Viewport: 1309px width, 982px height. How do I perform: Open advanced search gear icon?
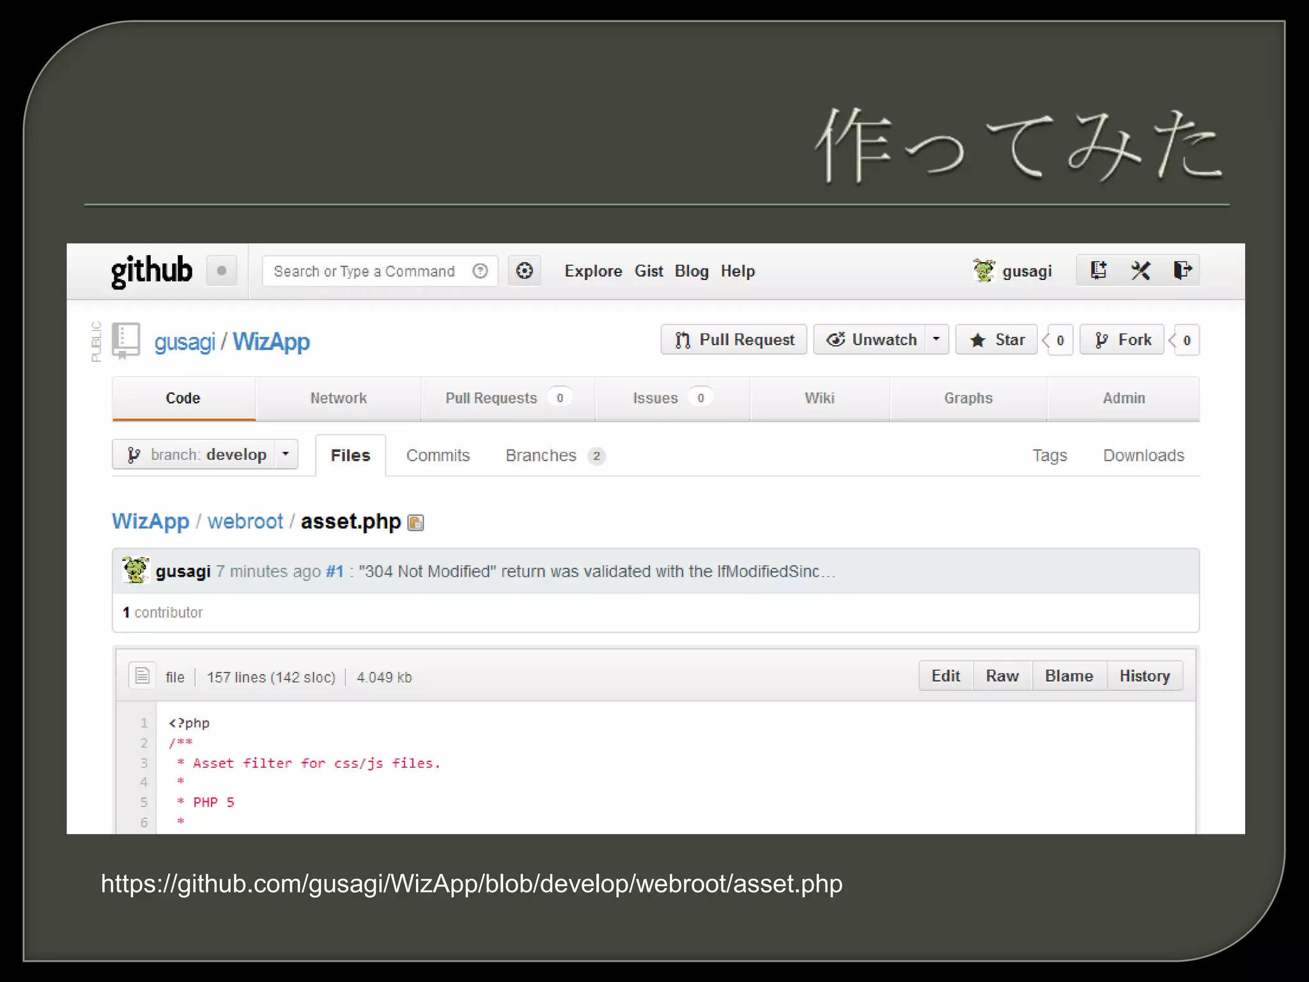click(x=525, y=271)
